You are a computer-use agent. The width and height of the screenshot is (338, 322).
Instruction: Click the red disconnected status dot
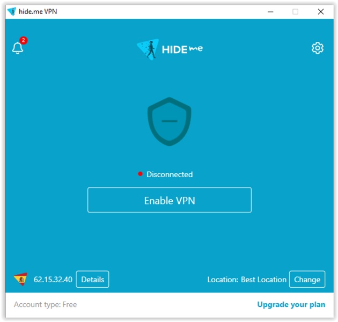140,174
